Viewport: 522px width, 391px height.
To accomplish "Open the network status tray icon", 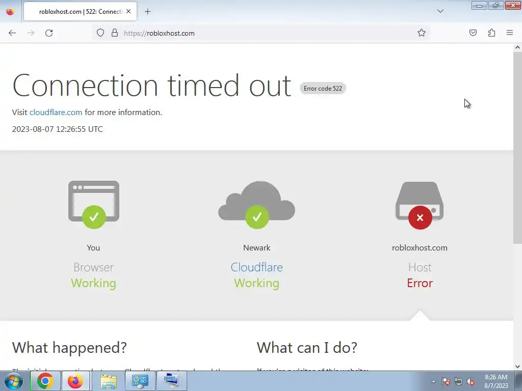I will pyautogui.click(x=458, y=382).
